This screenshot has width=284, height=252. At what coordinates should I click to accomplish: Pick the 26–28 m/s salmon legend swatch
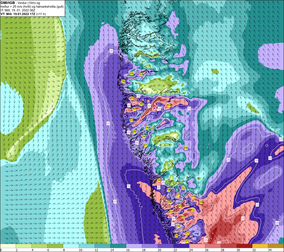(x=213, y=246)
